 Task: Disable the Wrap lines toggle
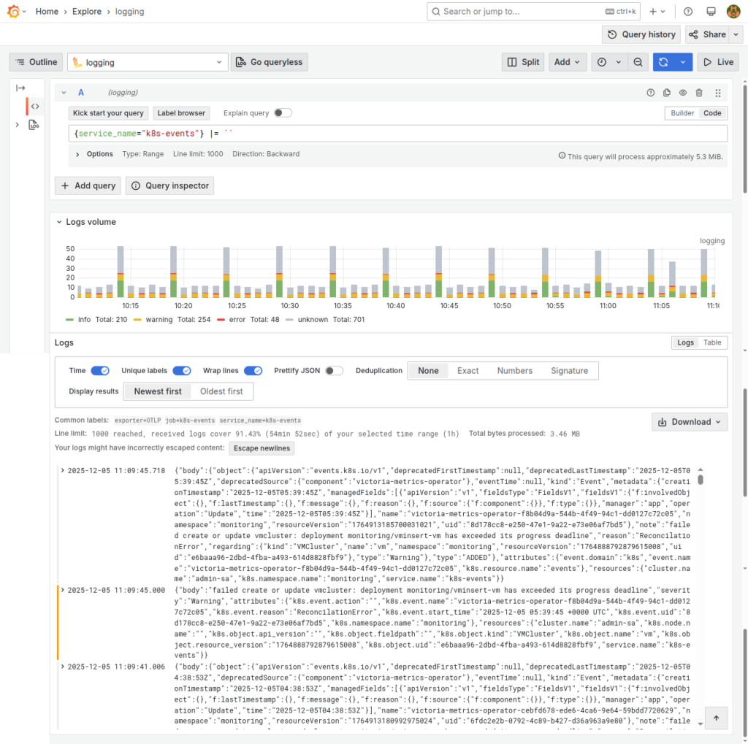click(x=253, y=371)
